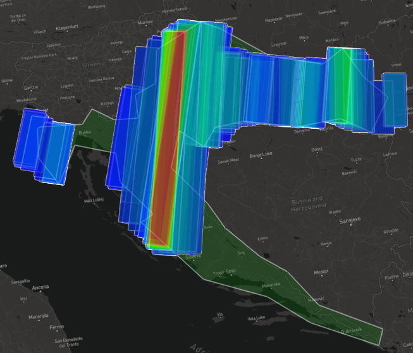Select the Tuzla map label
This screenshot has height=353, width=413.
click(355, 160)
